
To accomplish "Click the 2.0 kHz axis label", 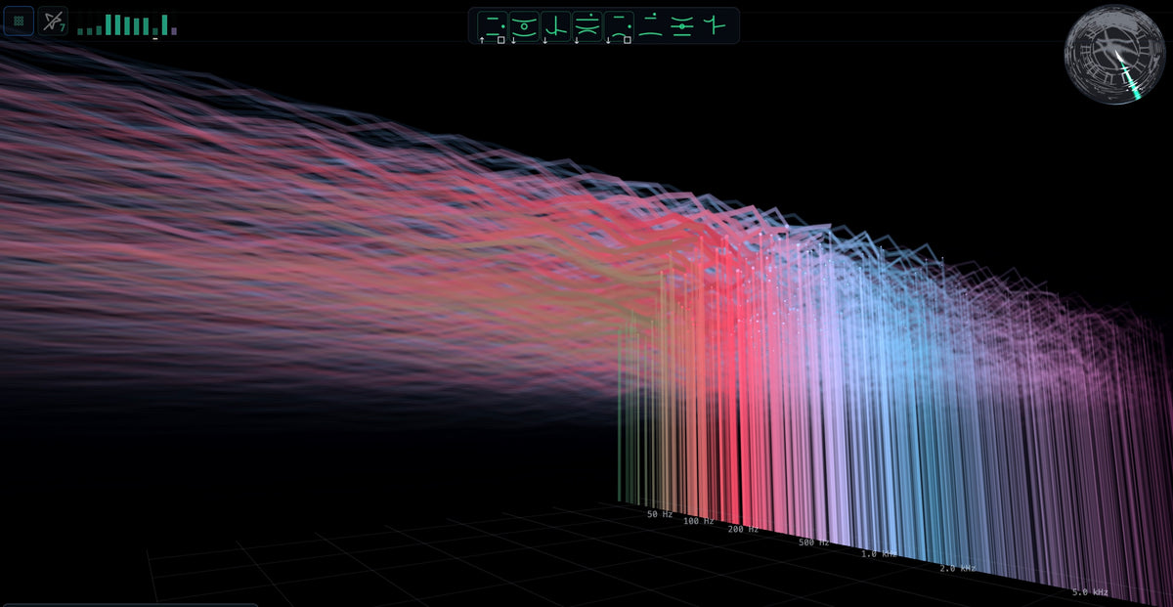I will click(x=957, y=569).
